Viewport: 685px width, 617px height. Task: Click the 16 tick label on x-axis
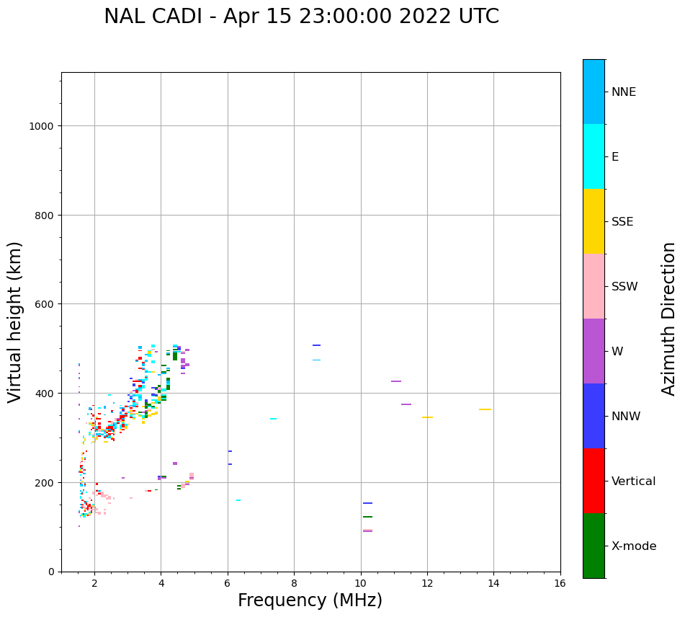click(x=560, y=583)
